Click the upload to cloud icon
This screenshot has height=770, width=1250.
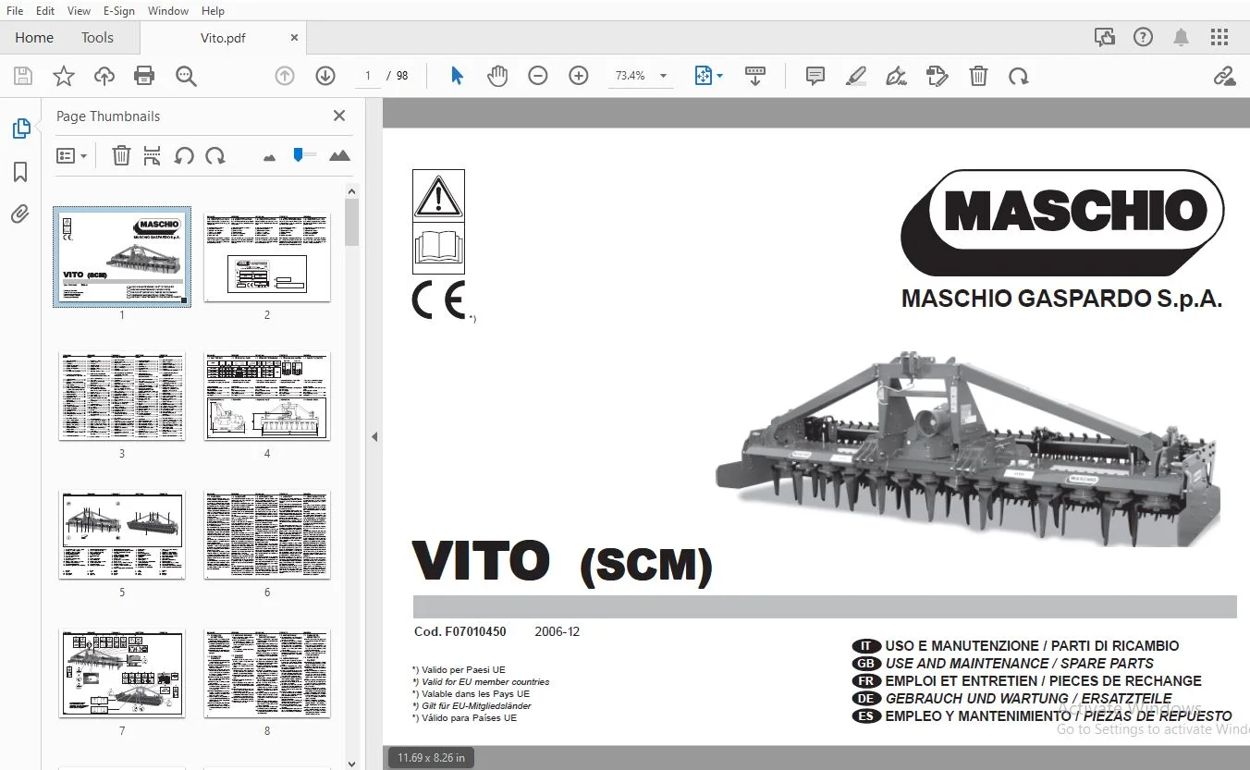point(104,76)
